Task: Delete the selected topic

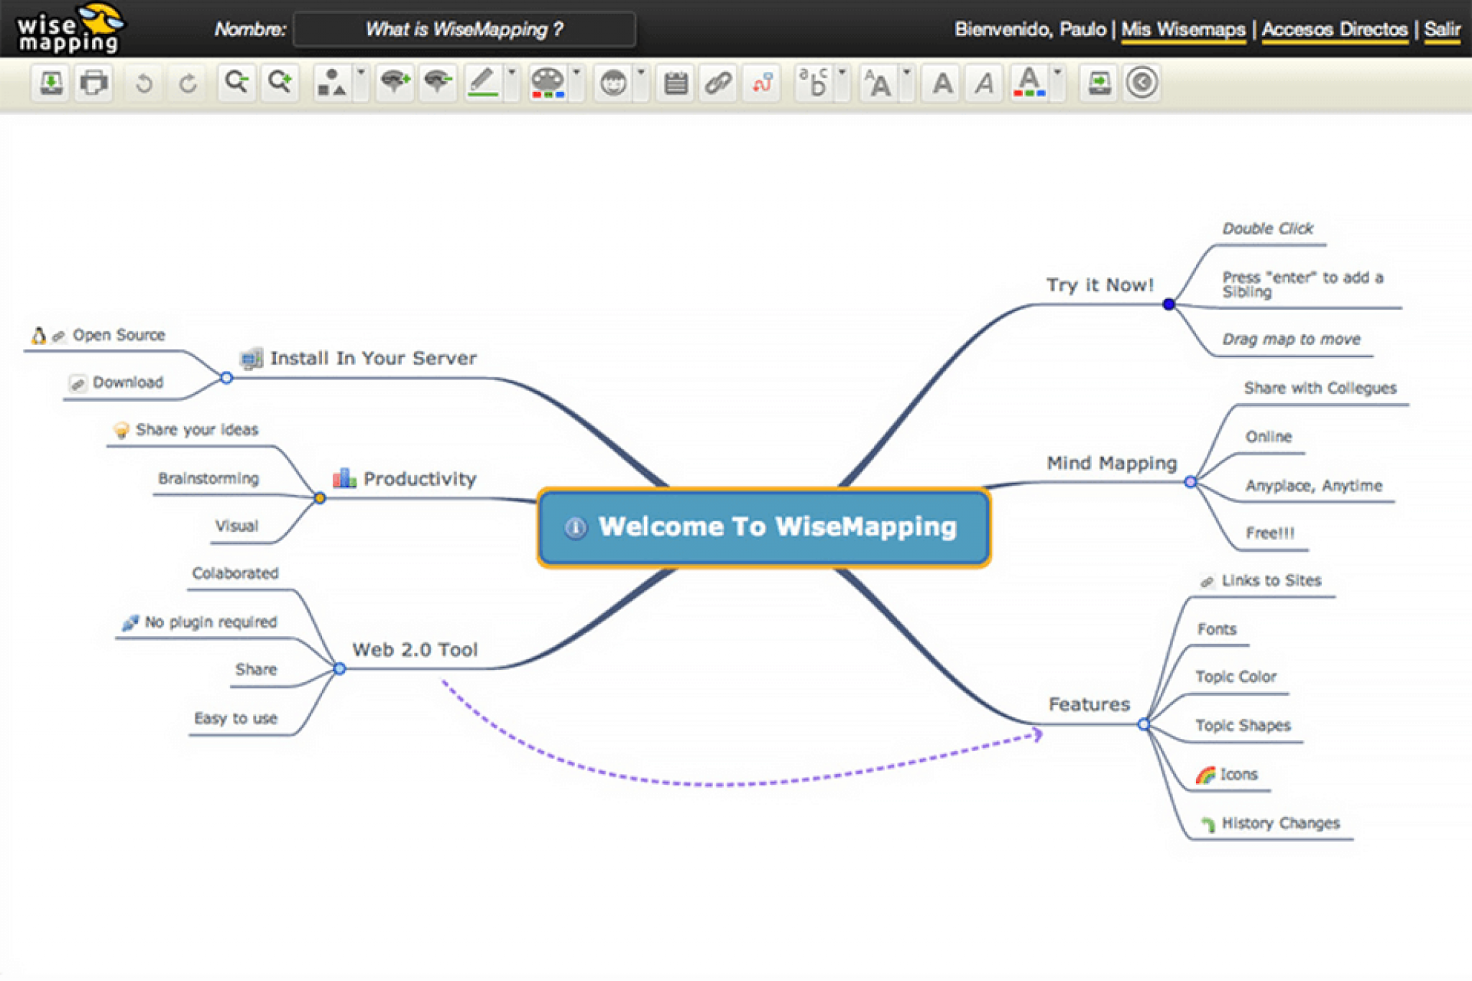Action: [438, 83]
